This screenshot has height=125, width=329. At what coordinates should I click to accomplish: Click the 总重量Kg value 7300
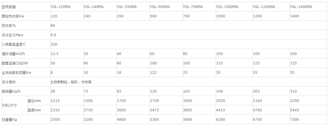294,120
